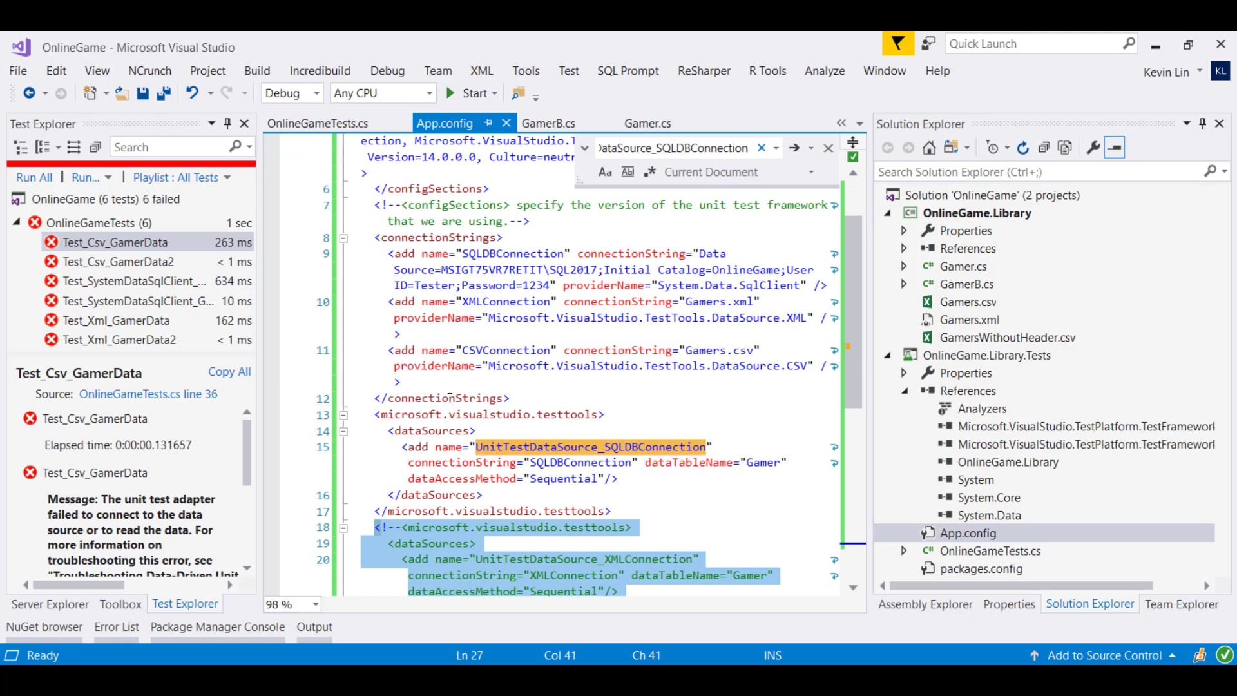Toggle Match Whole Word in search popup

628,171
